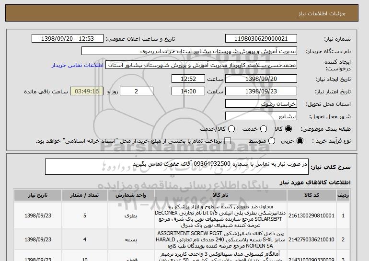Click the کد کالا column header
The height and width of the screenshot is (261, 369).
click(x=311, y=195)
